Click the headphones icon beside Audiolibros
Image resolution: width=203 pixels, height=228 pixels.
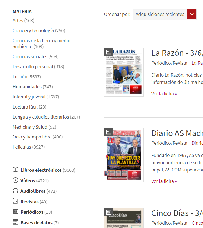[15, 191]
